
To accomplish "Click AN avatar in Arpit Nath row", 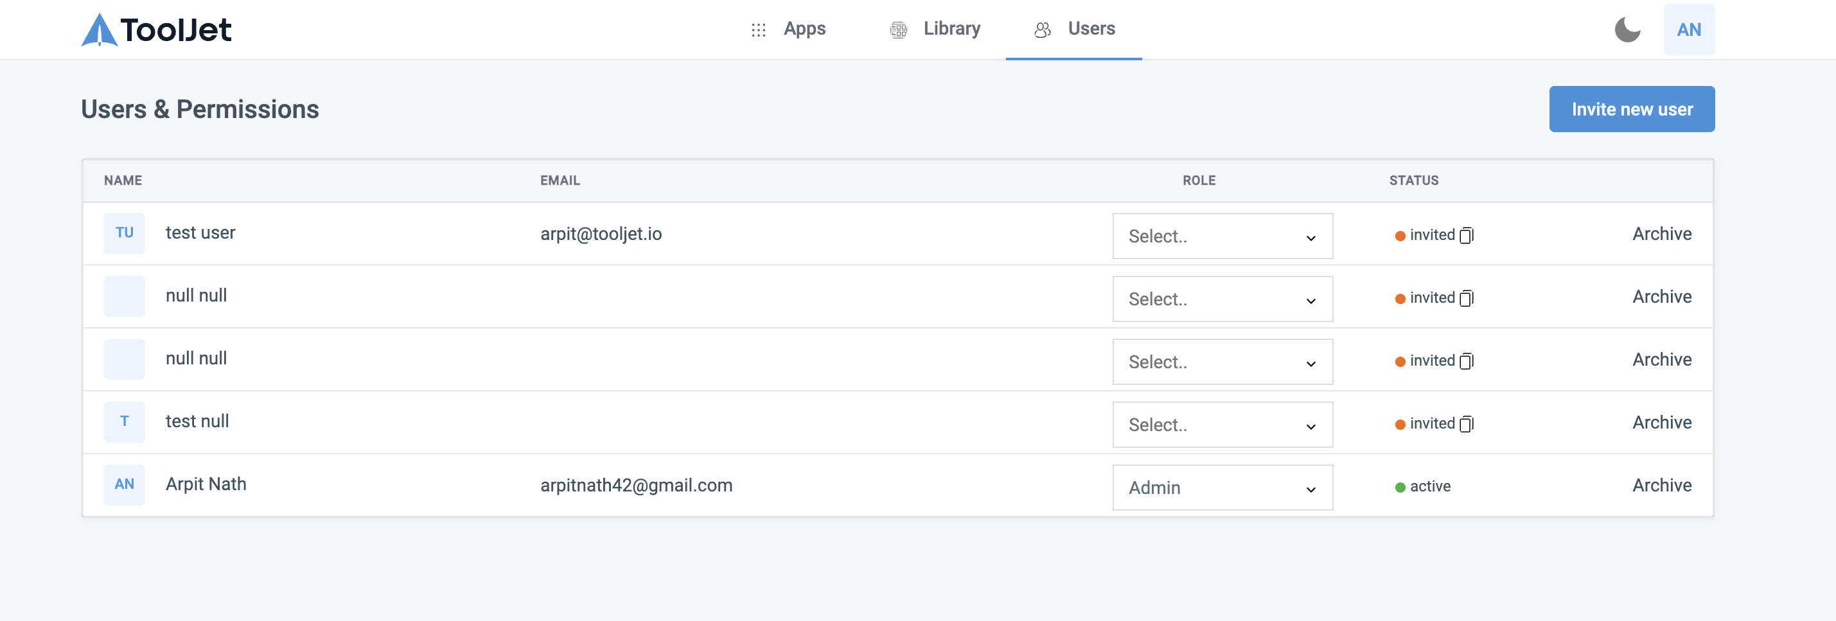I will 125,484.
